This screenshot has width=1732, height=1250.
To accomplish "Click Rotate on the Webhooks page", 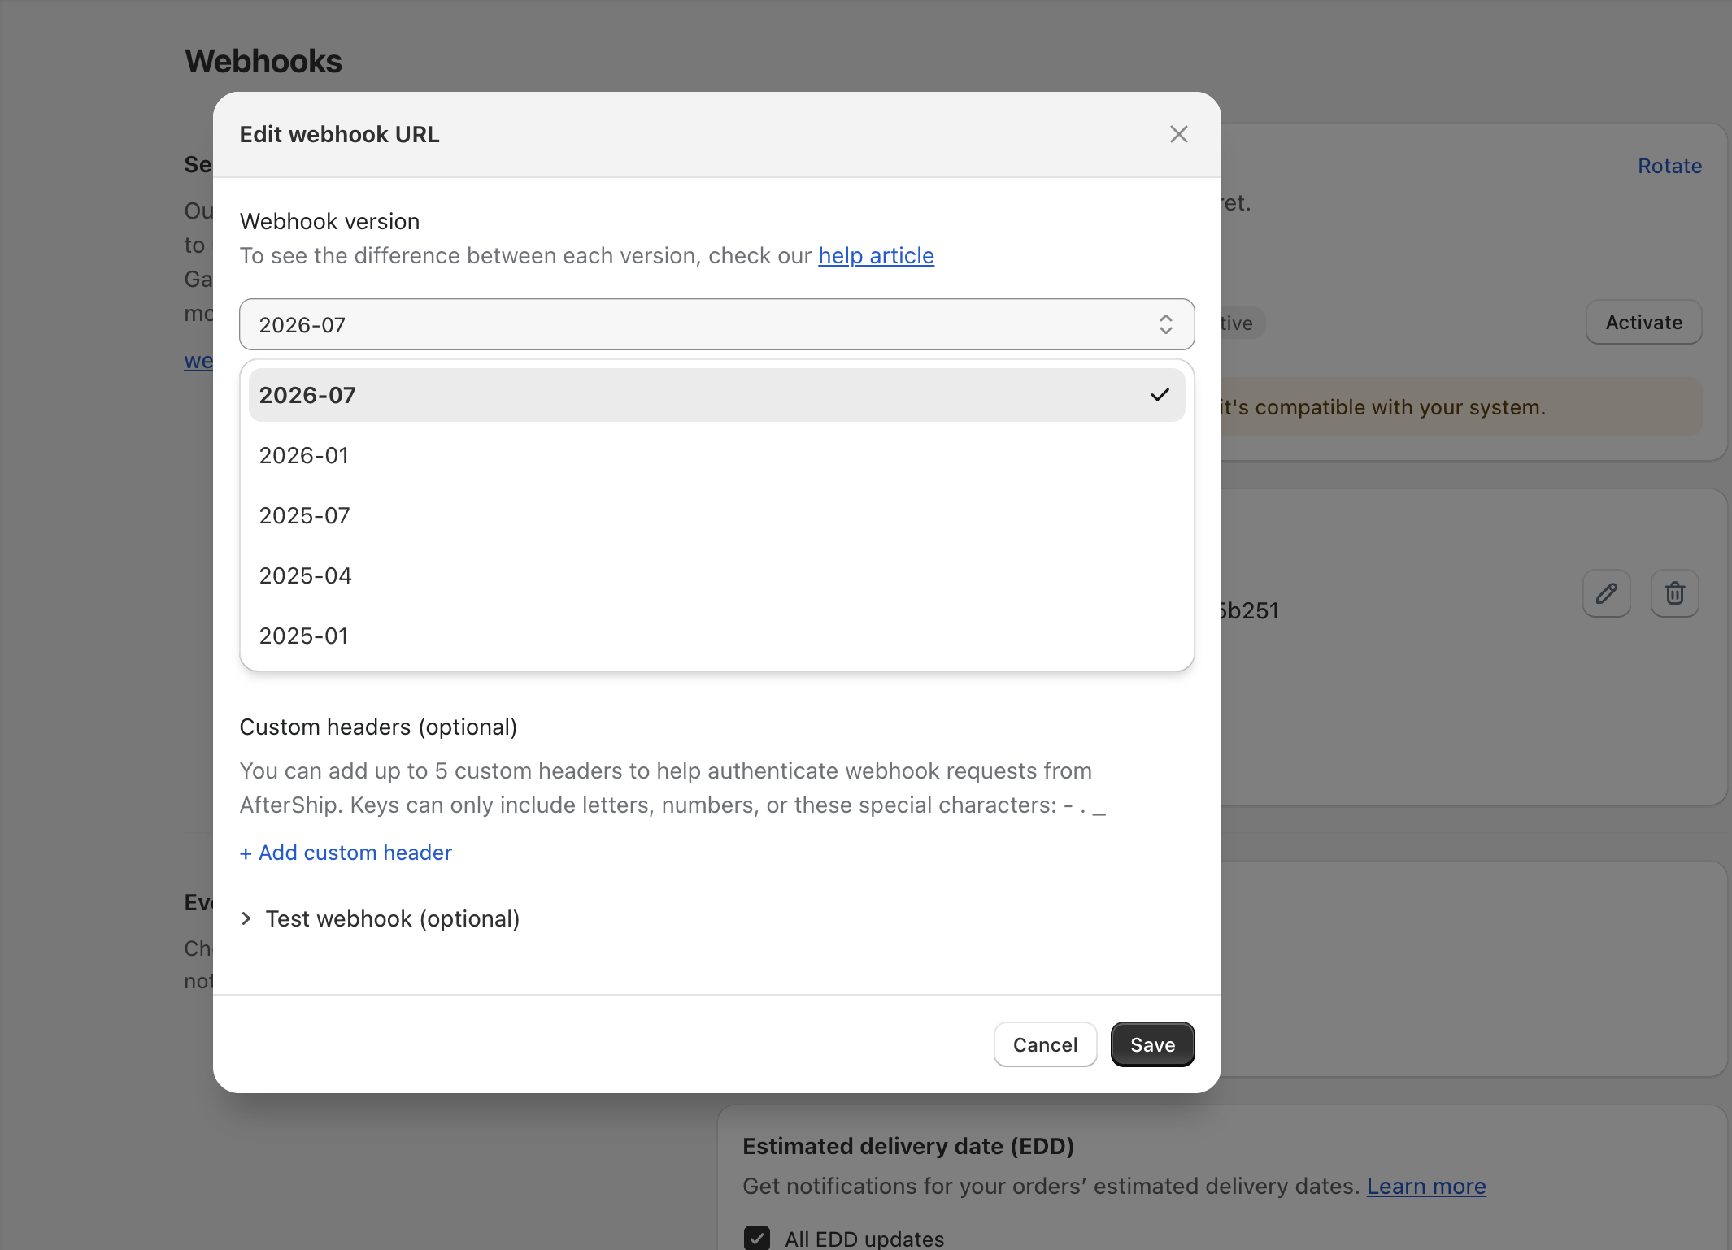I will (1669, 166).
